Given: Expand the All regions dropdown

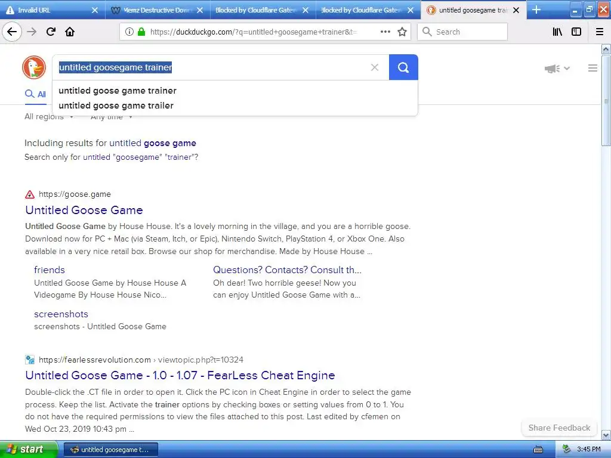Looking at the screenshot, I should (x=49, y=116).
